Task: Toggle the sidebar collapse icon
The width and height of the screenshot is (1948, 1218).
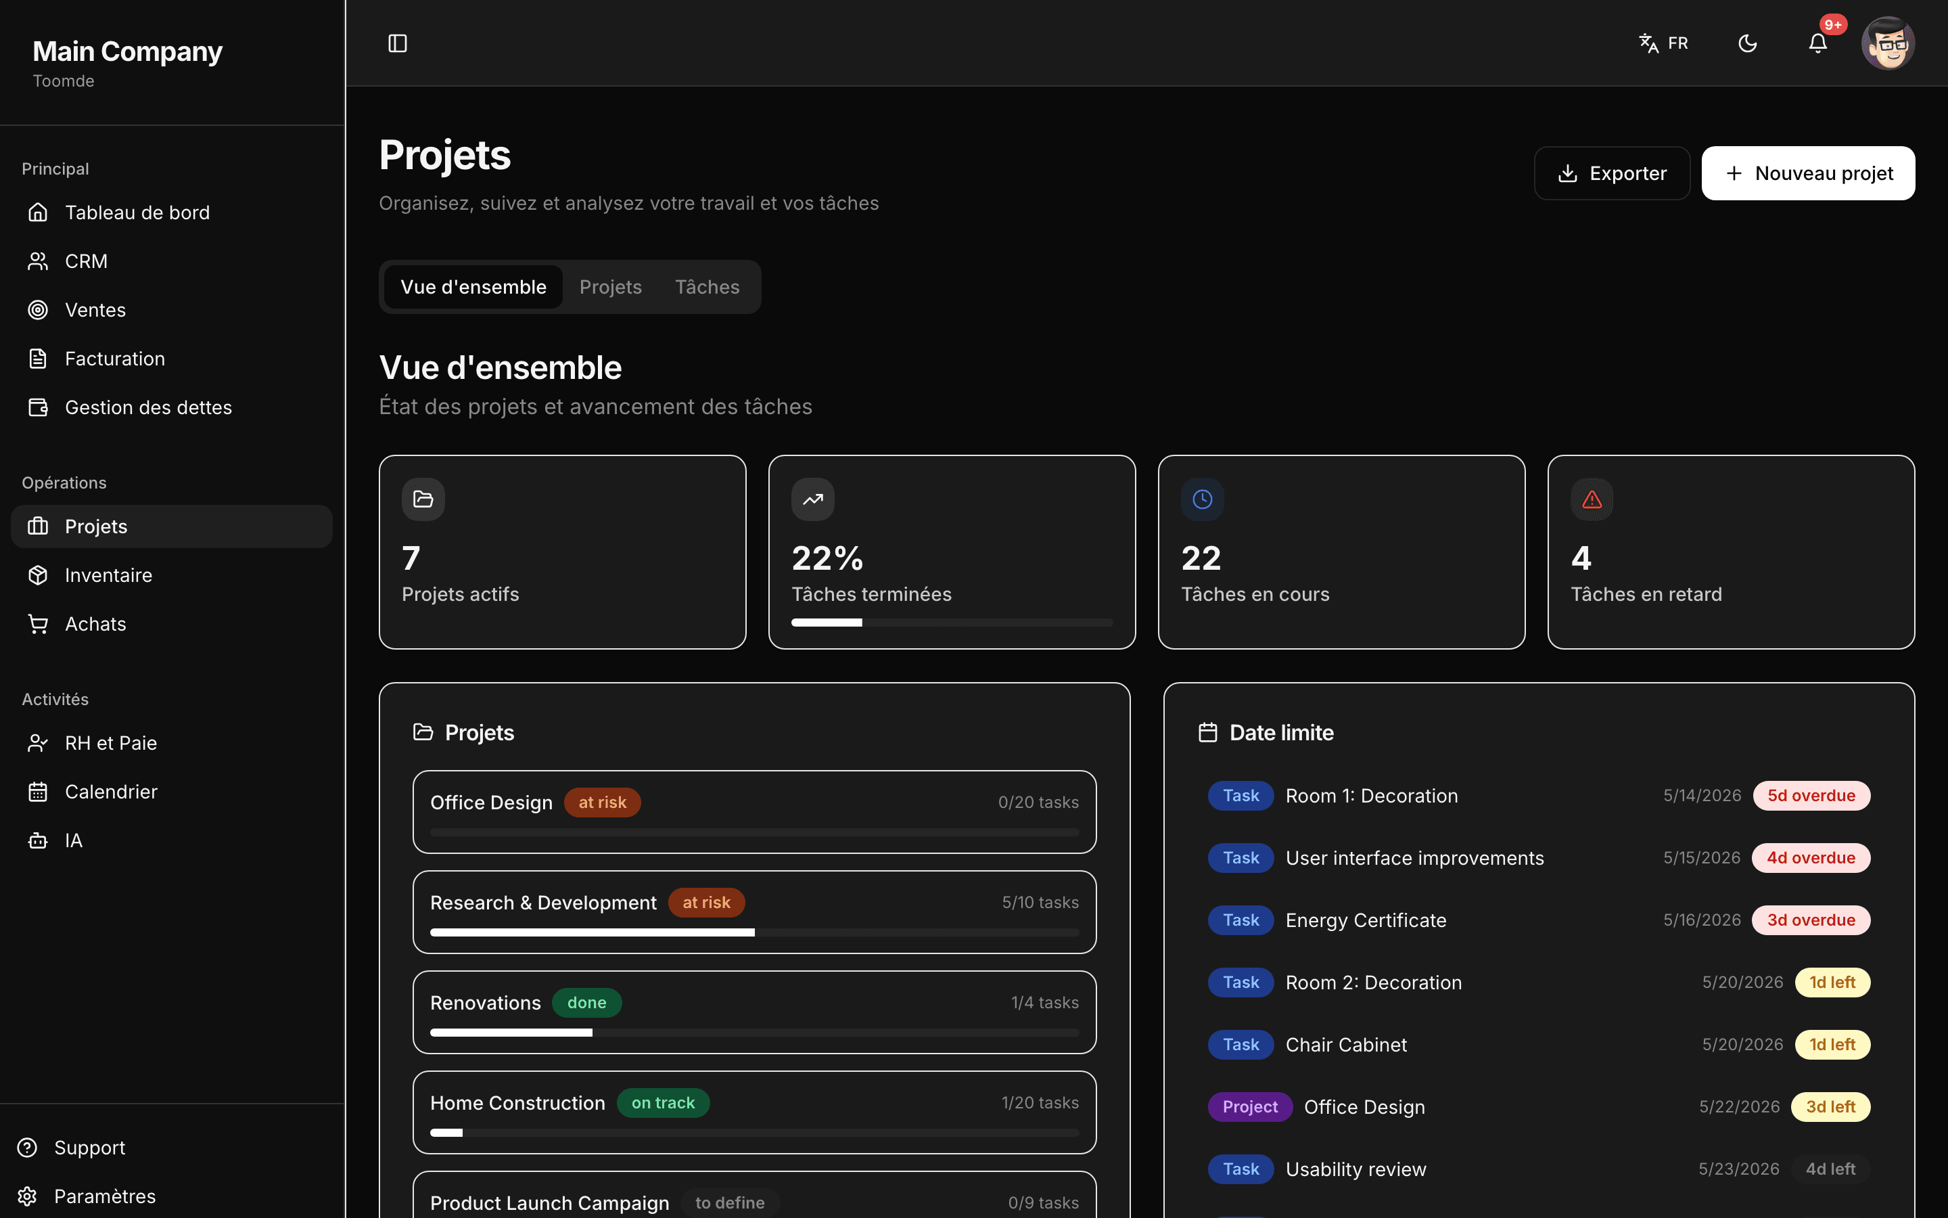Action: click(398, 43)
